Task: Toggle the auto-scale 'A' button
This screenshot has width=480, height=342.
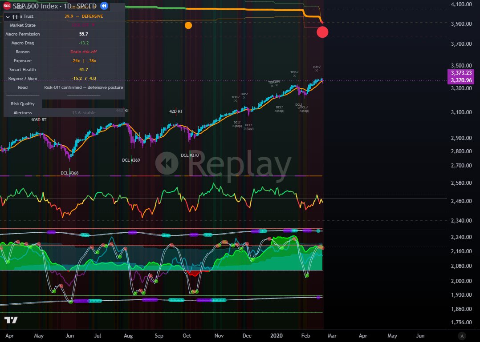Action: click(x=462, y=336)
